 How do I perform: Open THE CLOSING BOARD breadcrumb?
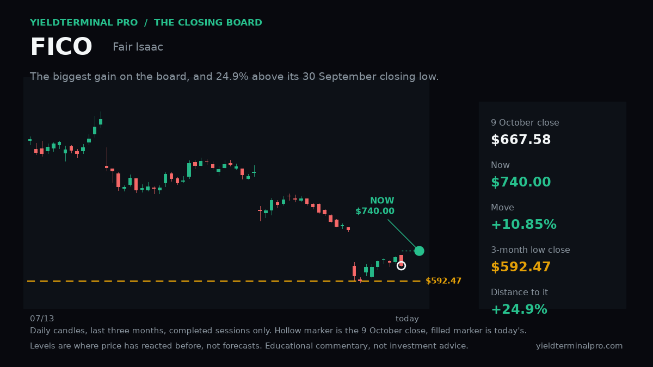coord(208,23)
